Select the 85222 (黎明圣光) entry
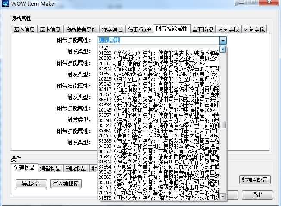Image resolution: width=281 pixels, height=206 pixels. coord(159,125)
